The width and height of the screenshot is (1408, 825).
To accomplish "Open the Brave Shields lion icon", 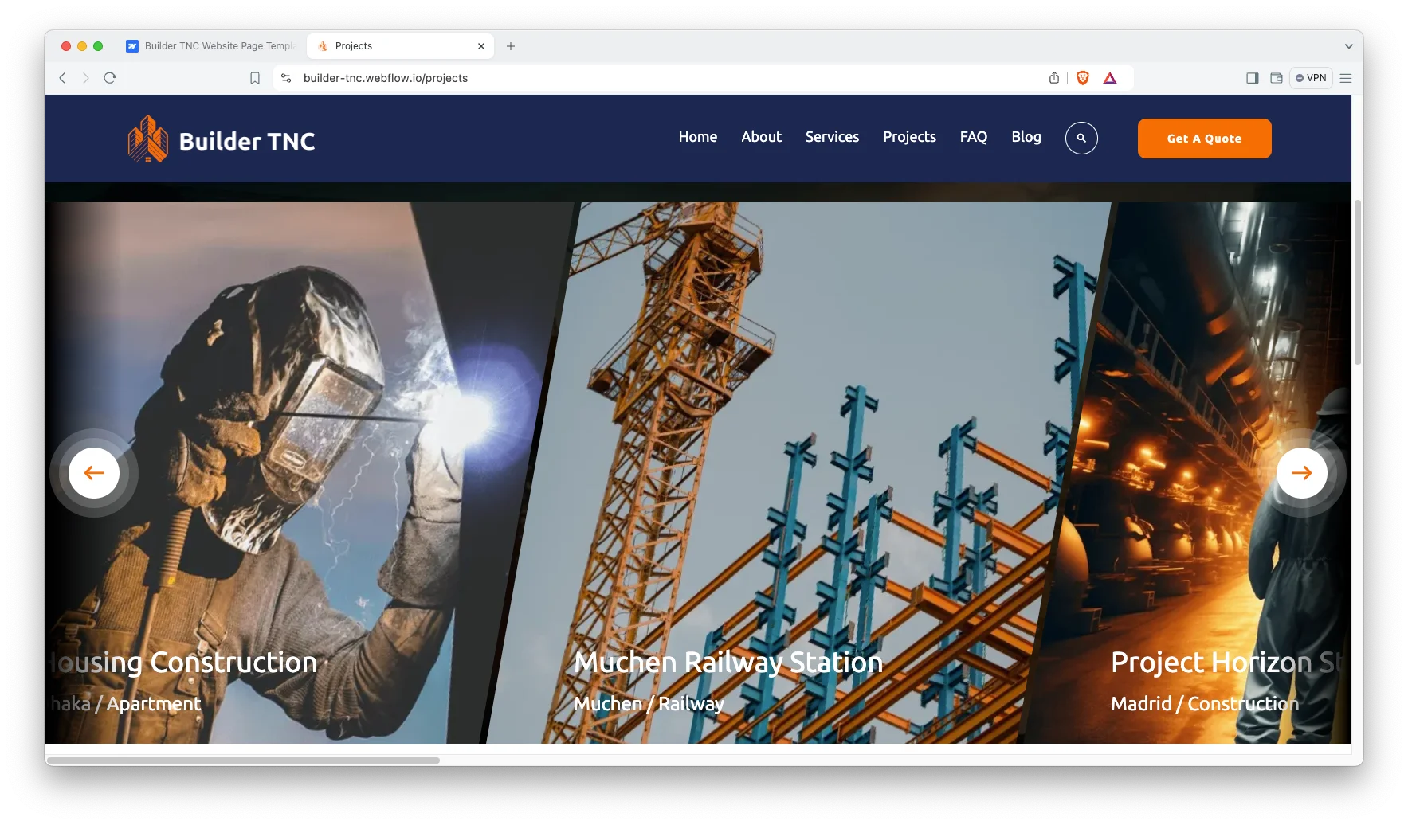I will [1082, 78].
